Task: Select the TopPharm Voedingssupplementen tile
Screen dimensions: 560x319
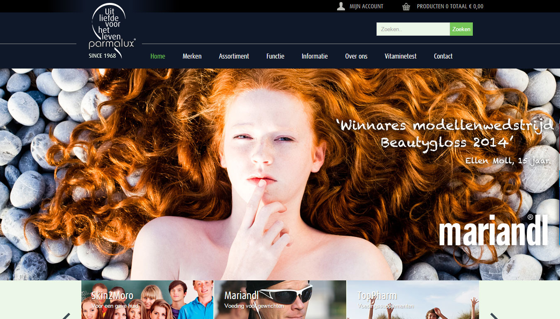Action: click(x=413, y=300)
